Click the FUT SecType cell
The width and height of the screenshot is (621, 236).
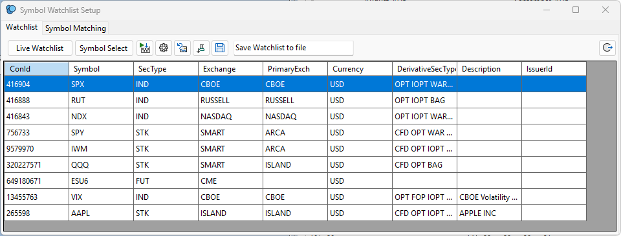click(x=166, y=181)
